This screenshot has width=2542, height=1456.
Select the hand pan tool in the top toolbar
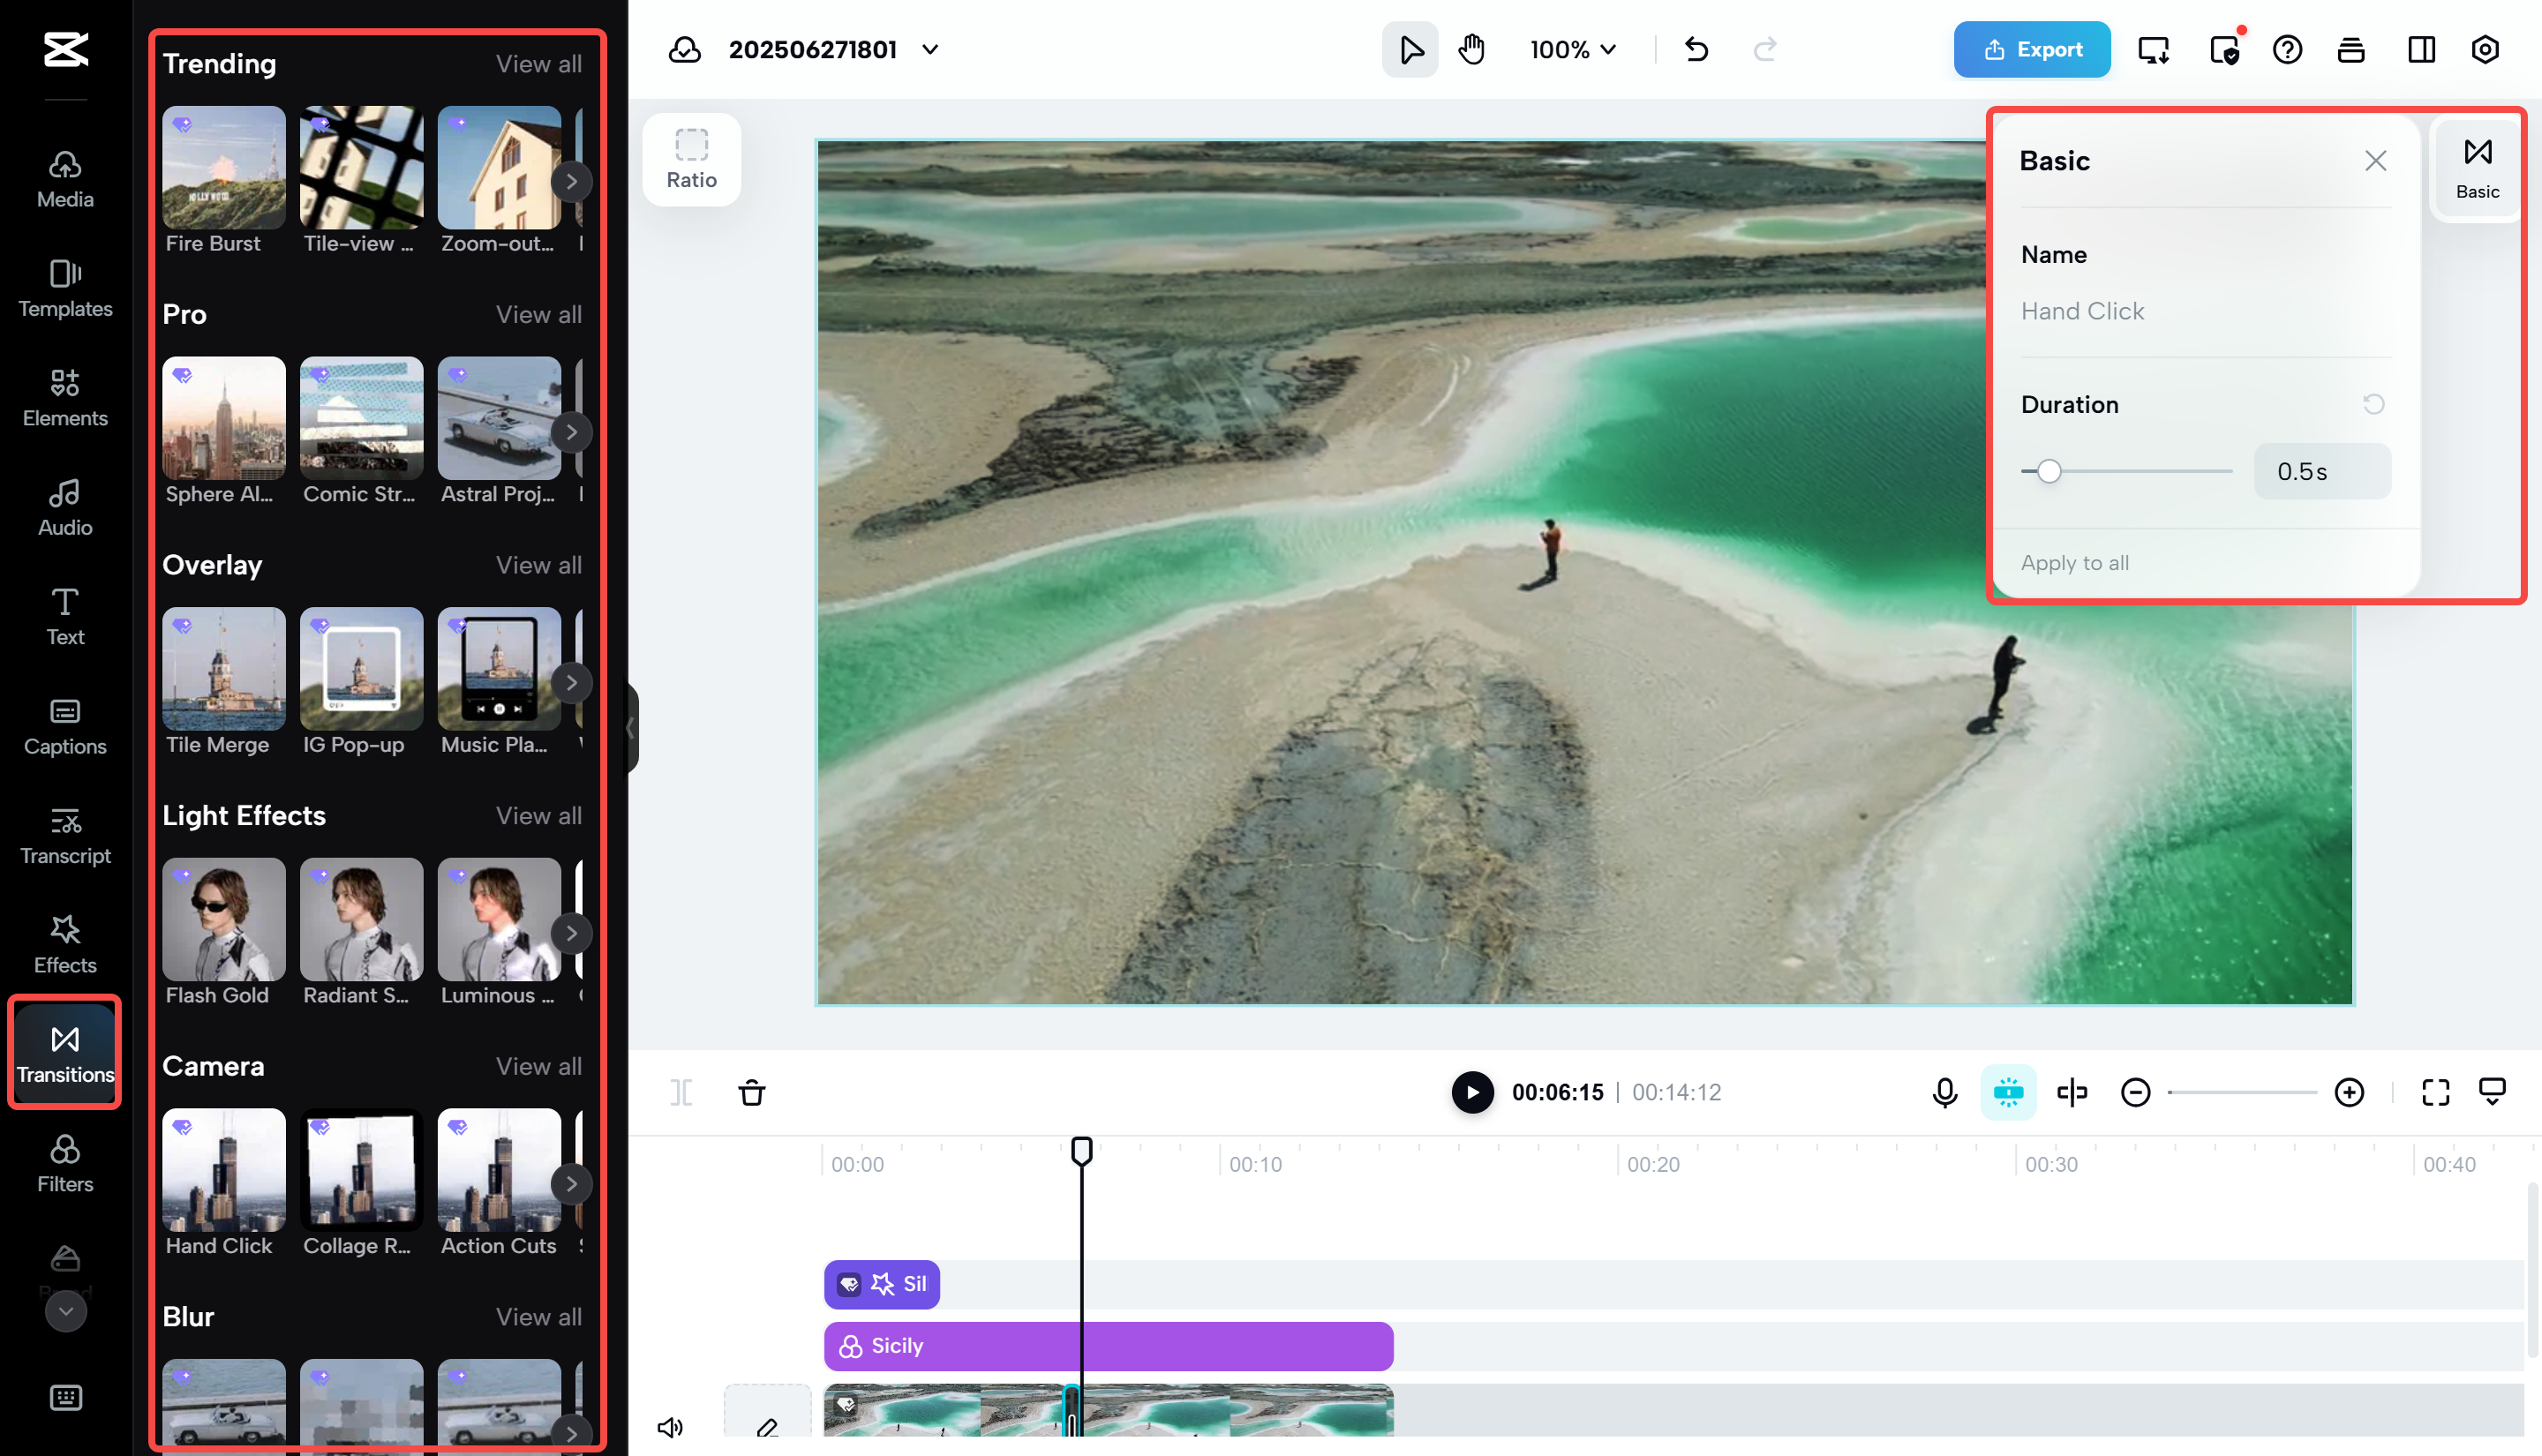coord(1471,48)
